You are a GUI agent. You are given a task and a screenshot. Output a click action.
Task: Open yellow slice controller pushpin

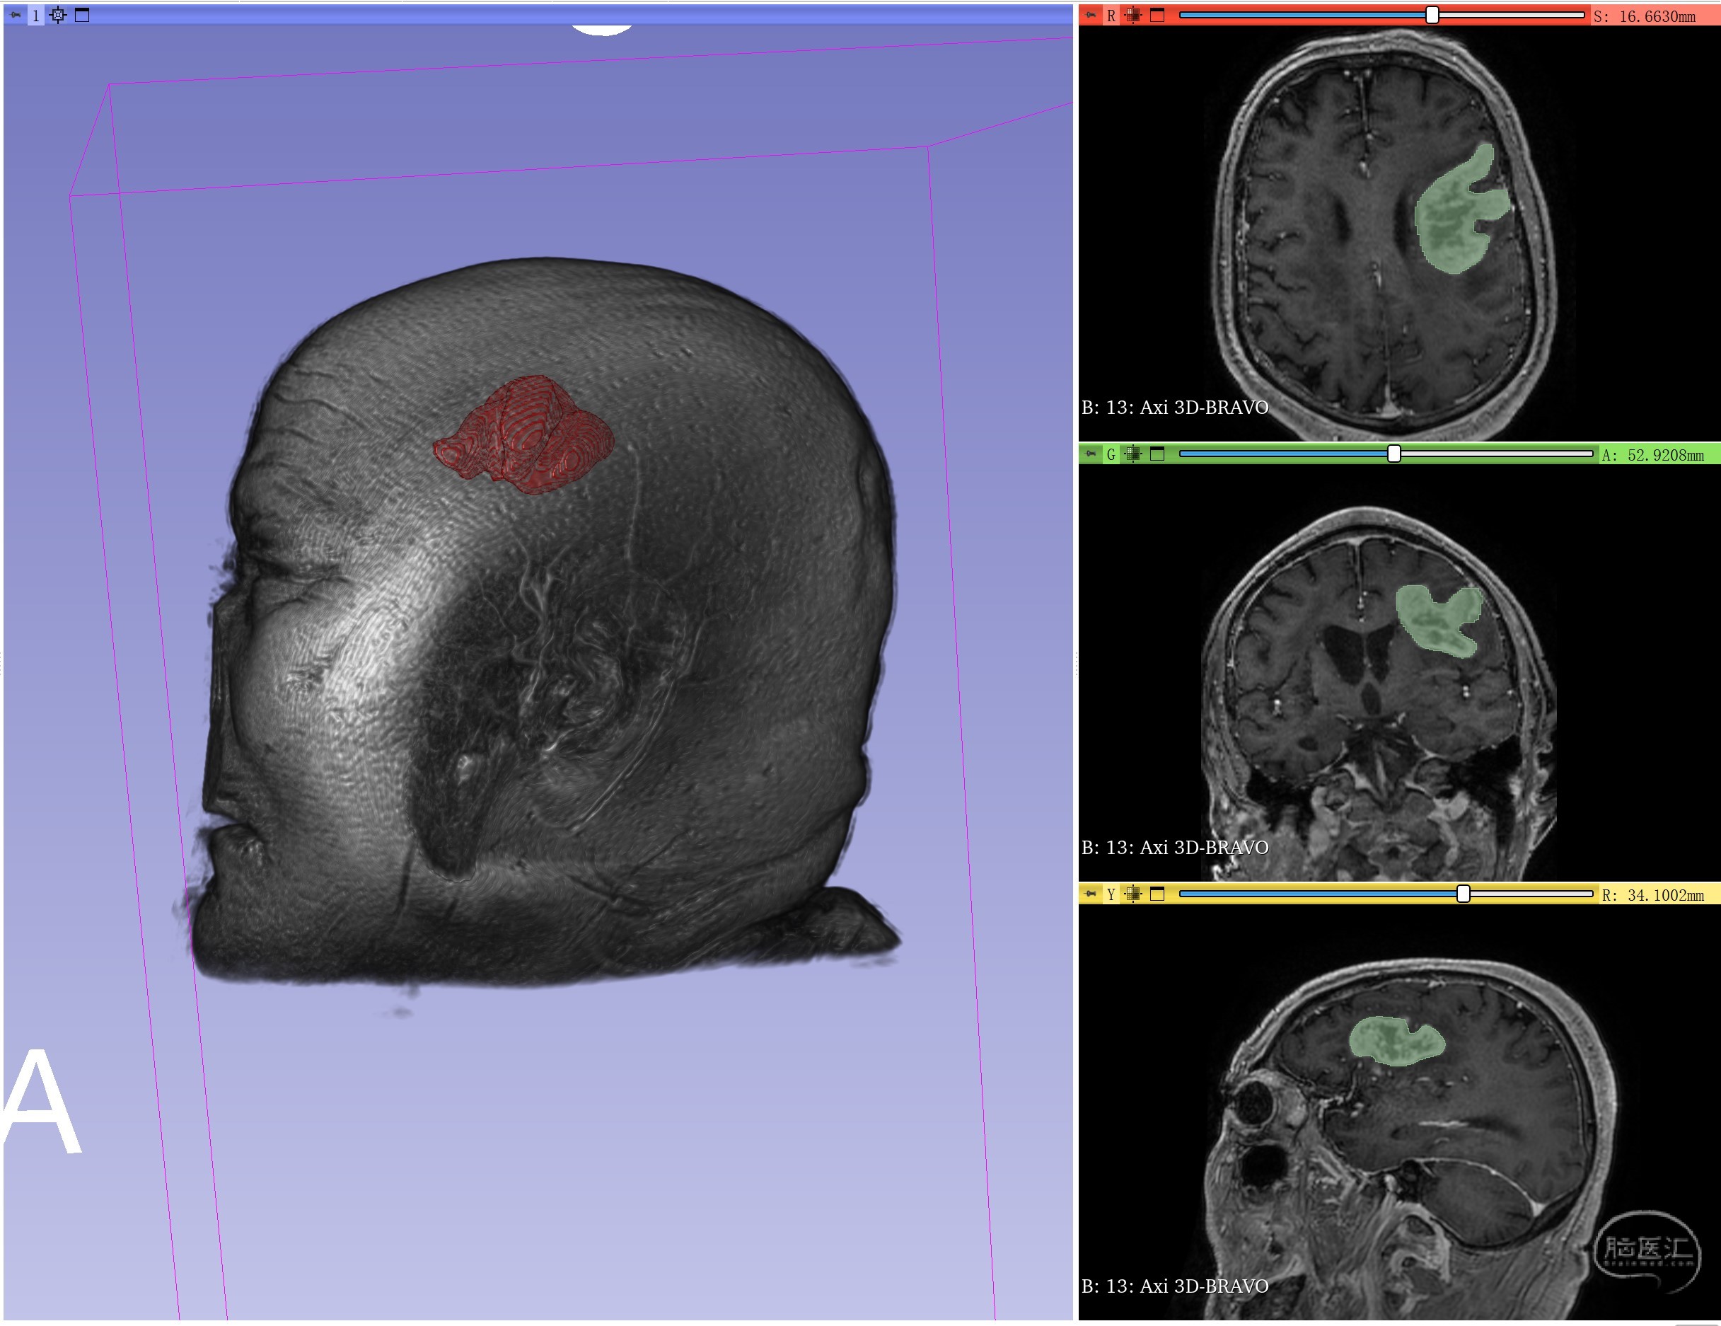pos(1091,894)
